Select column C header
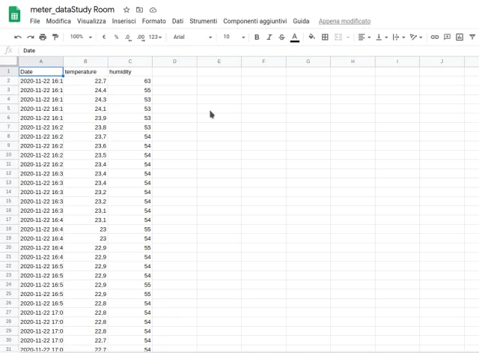Viewport: 479px width, 353px height. click(130, 61)
